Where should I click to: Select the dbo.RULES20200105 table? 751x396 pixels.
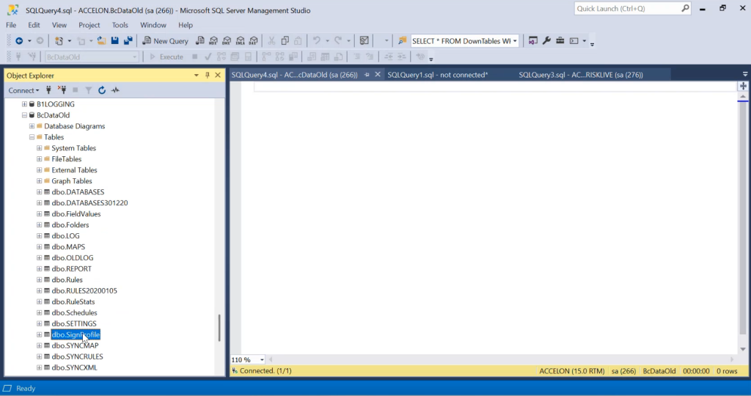84,290
